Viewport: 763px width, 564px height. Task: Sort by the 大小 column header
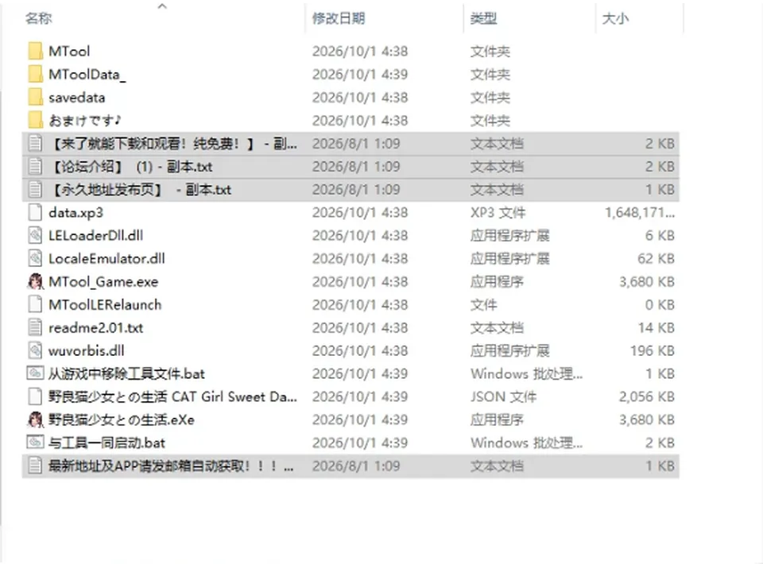pyautogui.click(x=615, y=18)
